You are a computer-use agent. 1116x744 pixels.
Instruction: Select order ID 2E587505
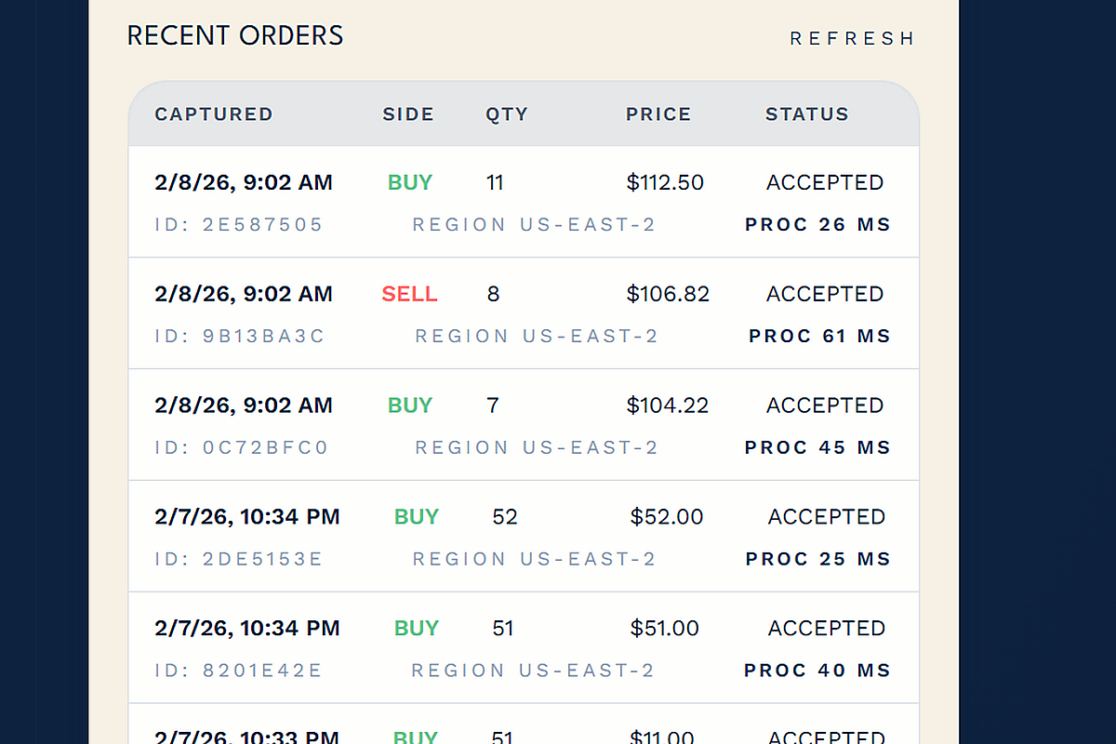pyautogui.click(x=239, y=224)
